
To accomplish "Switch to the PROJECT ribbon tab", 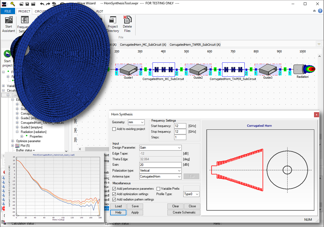I will click(x=24, y=11).
